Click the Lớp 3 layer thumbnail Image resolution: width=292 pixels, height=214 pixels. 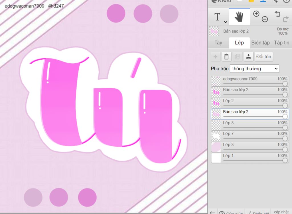coord(216,147)
